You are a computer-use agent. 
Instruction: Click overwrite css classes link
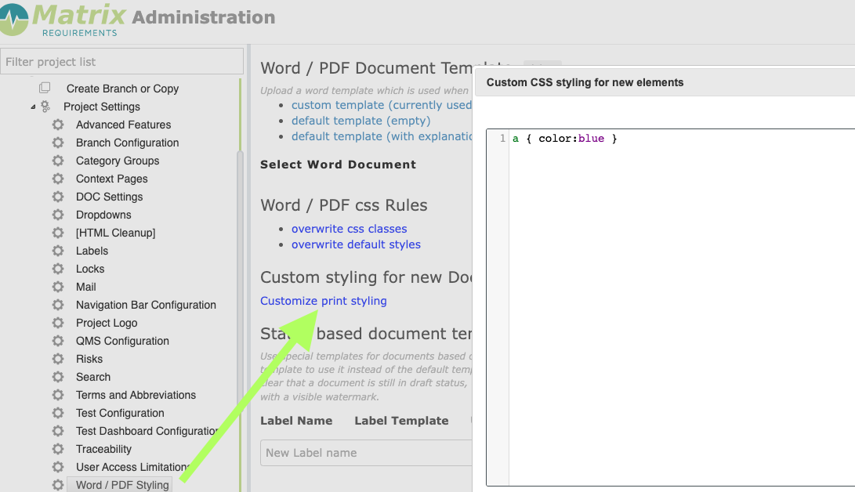click(349, 228)
